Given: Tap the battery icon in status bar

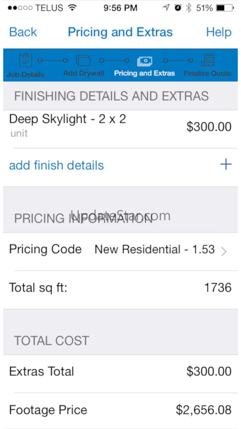Looking at the screenshot, I should [224, 8].
